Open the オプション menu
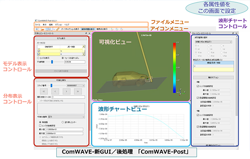 point(59,25)
